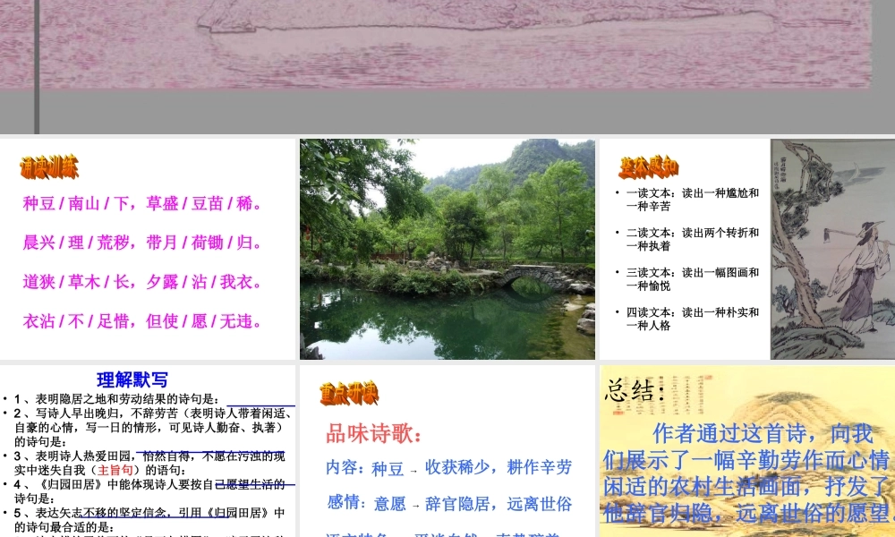Click the 重点研读 orange heading
Viewport: 895px width, 537px height.
click(349, 393)
